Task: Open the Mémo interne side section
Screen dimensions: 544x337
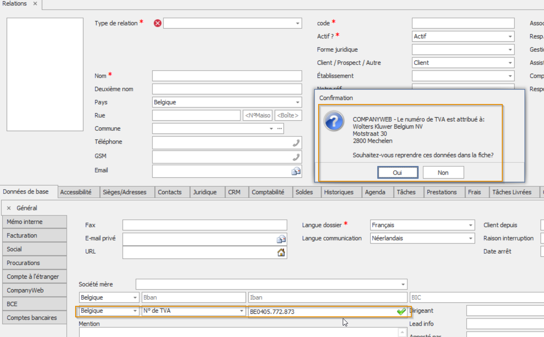Action: point(35,222)
